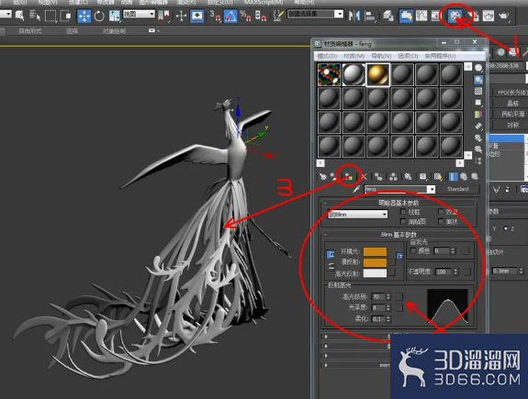Toggle the 3D Snaps button

[216, 16]
